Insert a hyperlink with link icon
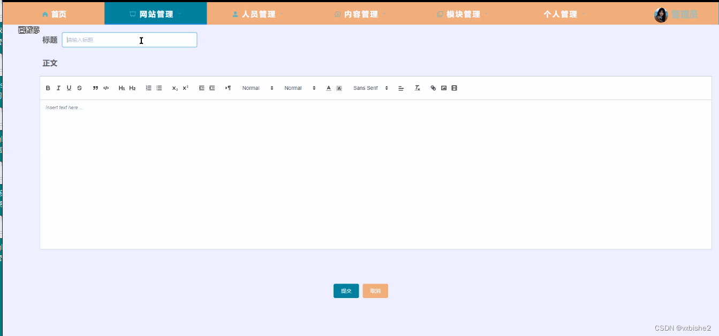This screenshot has height=336, width=719. coord(433,88)
